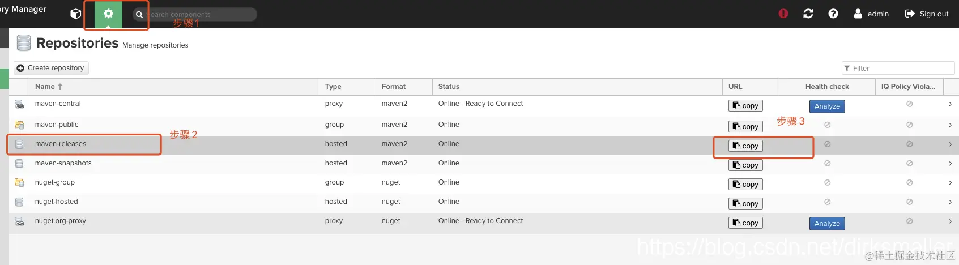This screenshot has width=959, height=265.
Task: Copy URL of maven-releases
Action: pos(745,146)
